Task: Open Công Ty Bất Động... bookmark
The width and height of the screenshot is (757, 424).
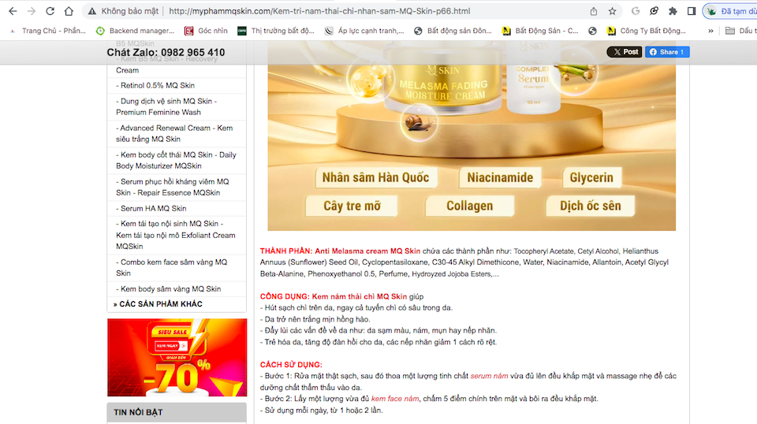Action: click(646, 31)
